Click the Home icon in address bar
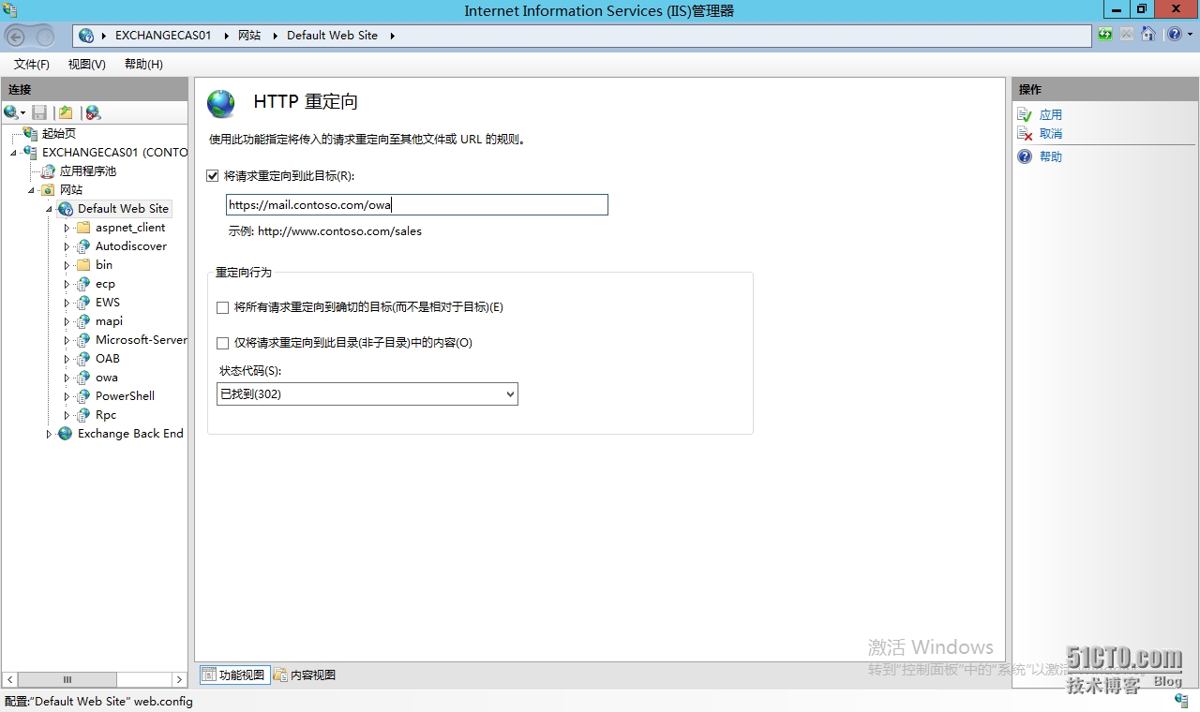 1147,35
